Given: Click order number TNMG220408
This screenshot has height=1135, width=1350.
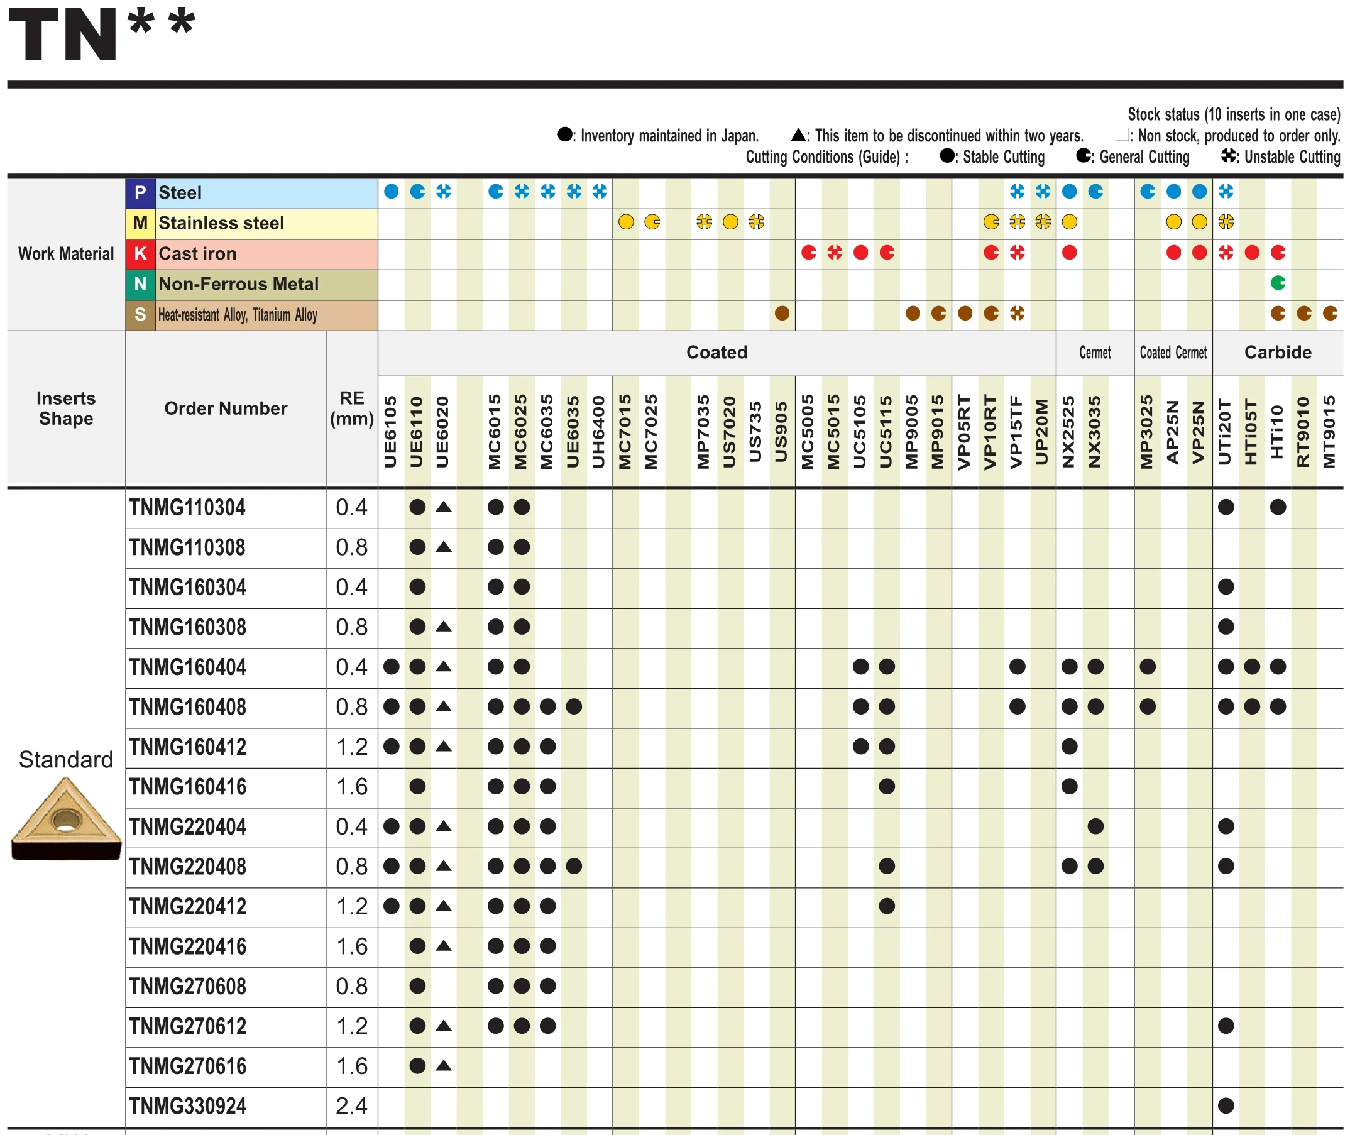Looking at the screenshot, I should click(x=188, y=867).
